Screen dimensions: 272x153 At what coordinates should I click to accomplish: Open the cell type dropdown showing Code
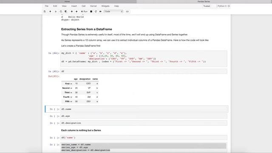point(113,11)
